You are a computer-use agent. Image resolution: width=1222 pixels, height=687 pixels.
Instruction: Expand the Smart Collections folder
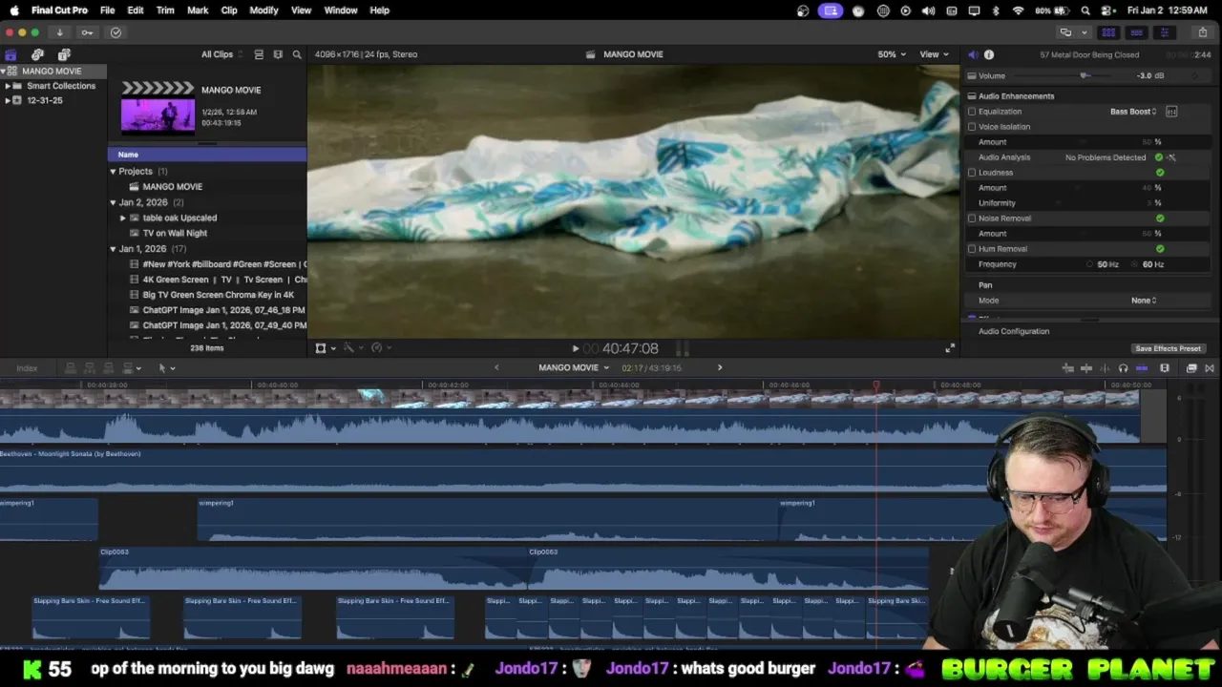tap(8, 86)
